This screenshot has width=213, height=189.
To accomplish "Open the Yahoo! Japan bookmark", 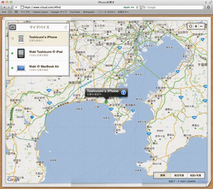I will point(40,12).
